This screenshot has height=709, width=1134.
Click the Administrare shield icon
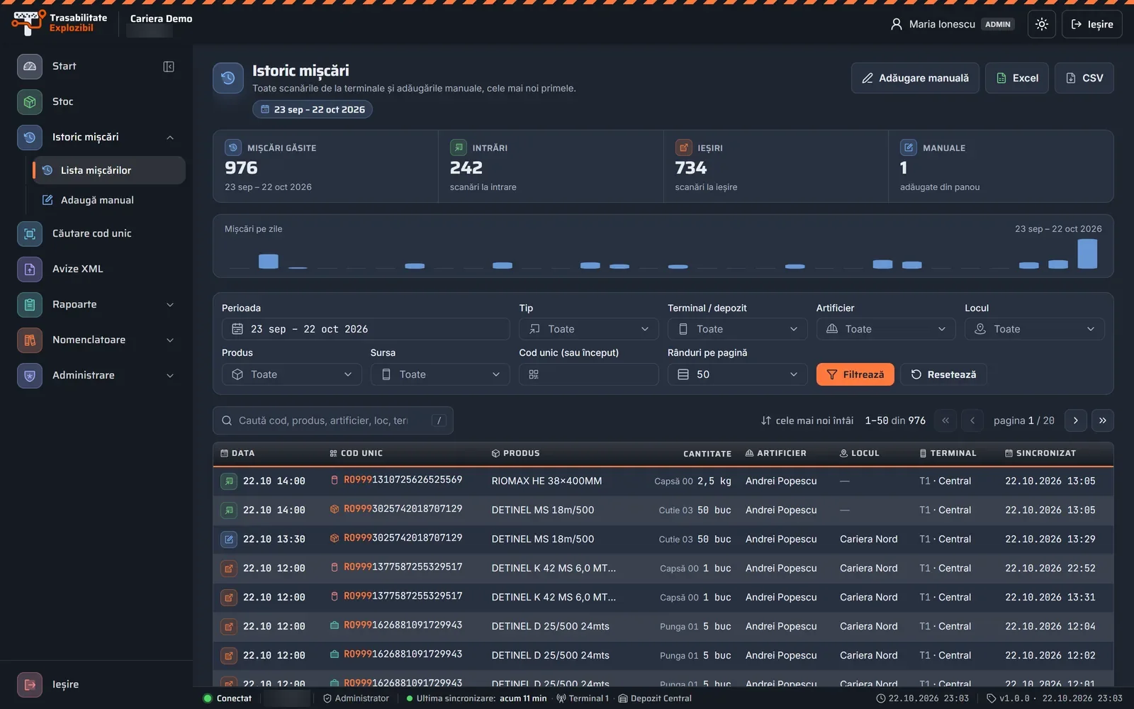pyautogui.click(x=30, y=376)
